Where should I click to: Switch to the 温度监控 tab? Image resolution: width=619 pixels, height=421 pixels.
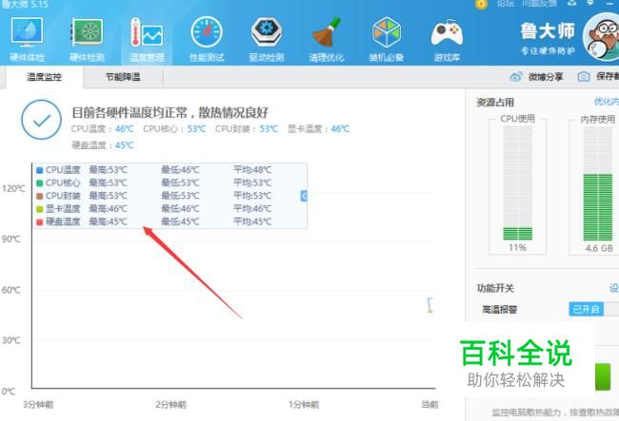[x=44, y=77]
